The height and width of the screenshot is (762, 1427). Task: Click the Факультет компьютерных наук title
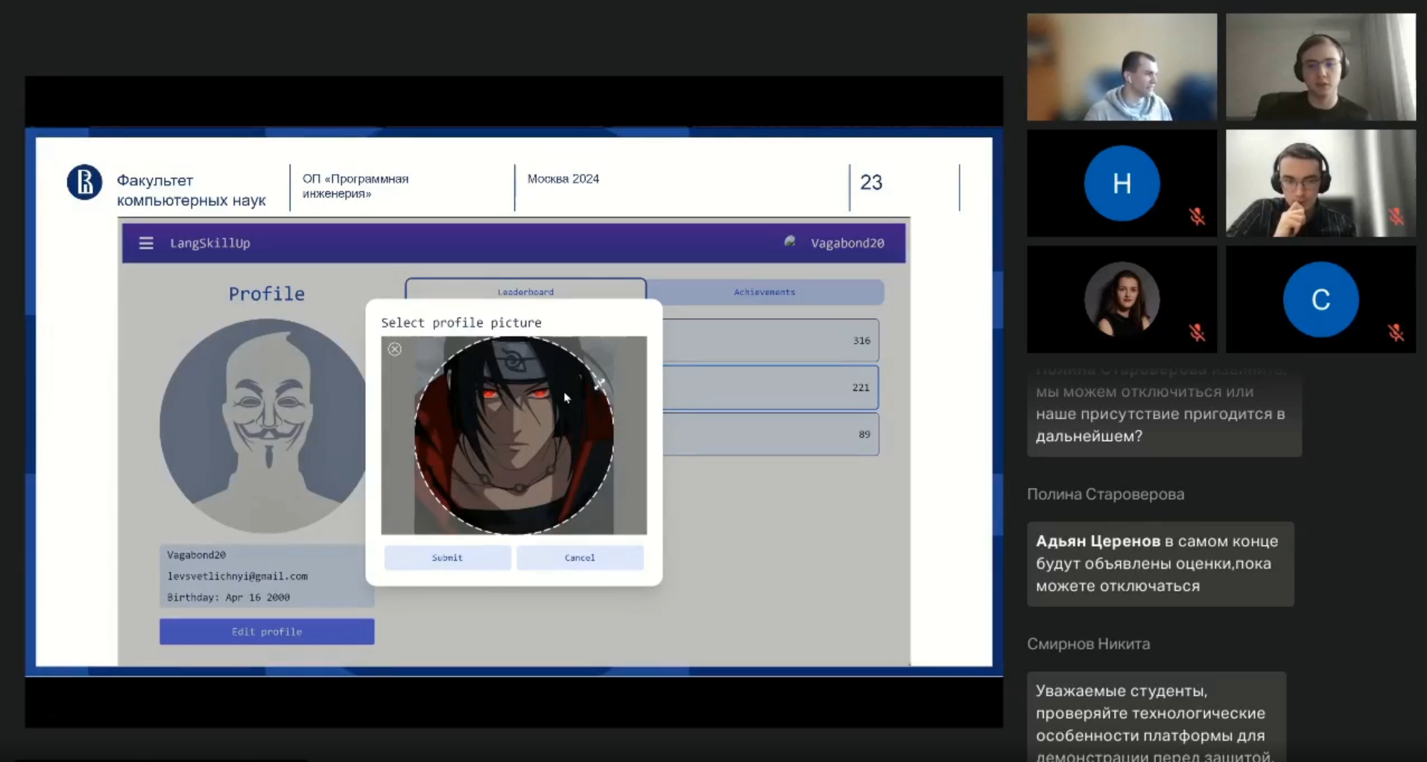coord(192,190)
